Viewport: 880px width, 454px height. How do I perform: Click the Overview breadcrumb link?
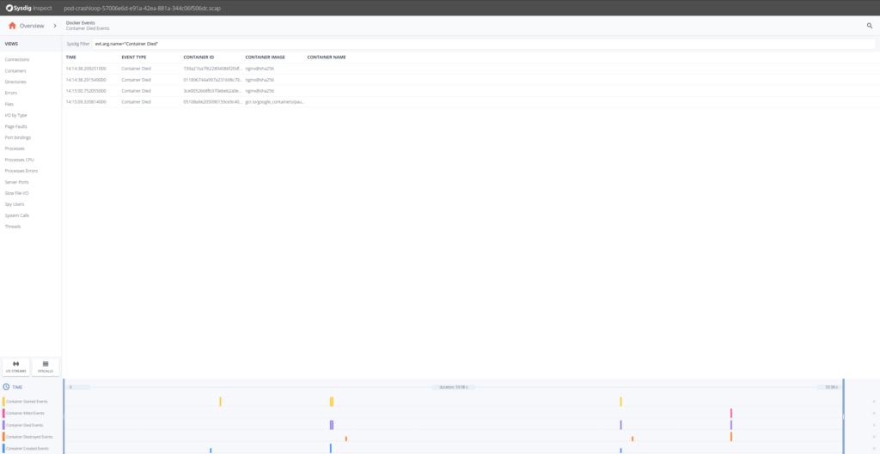[32, 26]
